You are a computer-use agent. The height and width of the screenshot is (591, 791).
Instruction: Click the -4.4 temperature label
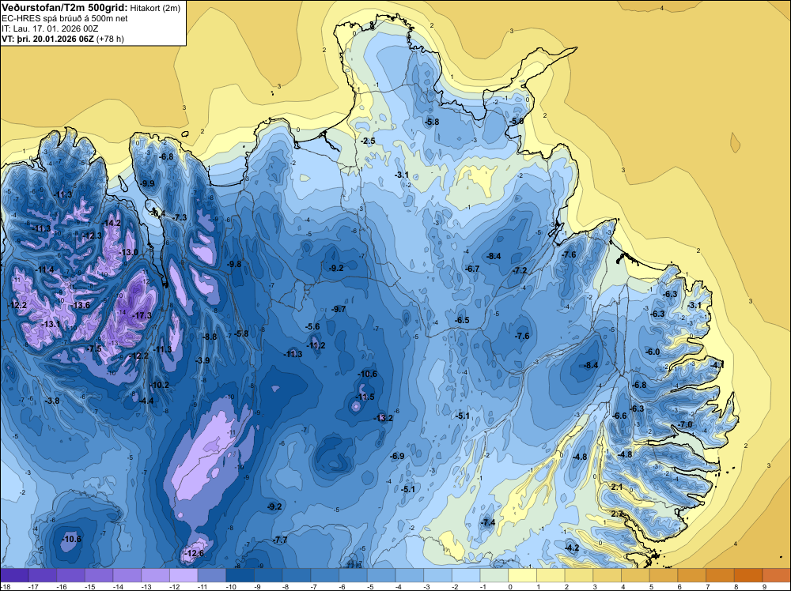point(146,401)
